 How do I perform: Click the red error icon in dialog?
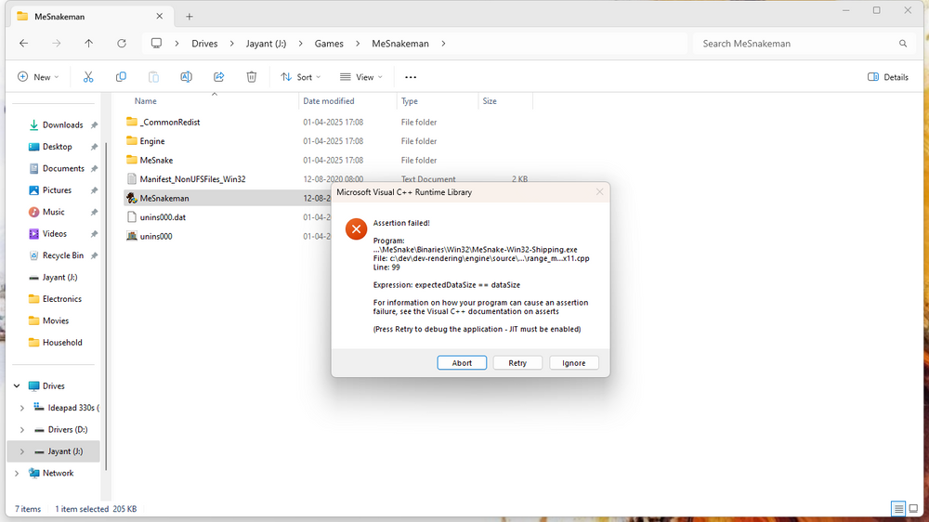(356, 228)
